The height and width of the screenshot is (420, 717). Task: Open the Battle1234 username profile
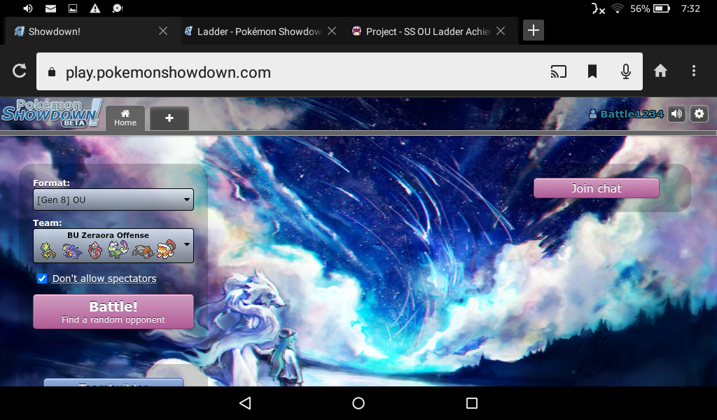(x=626, y=114)
